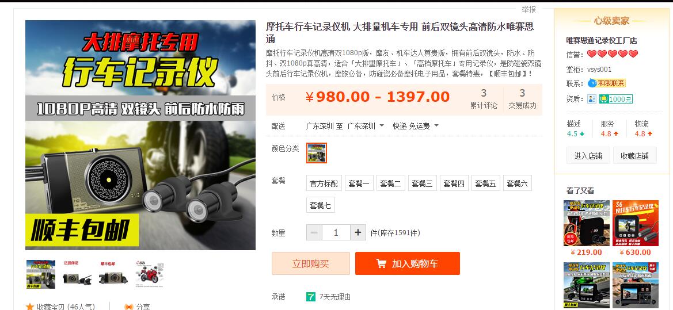The height and width of the screenshot is (310, 673).
Task: Expand the 广东深圳 destination dropdown
Action: click(x=365, y=126)
